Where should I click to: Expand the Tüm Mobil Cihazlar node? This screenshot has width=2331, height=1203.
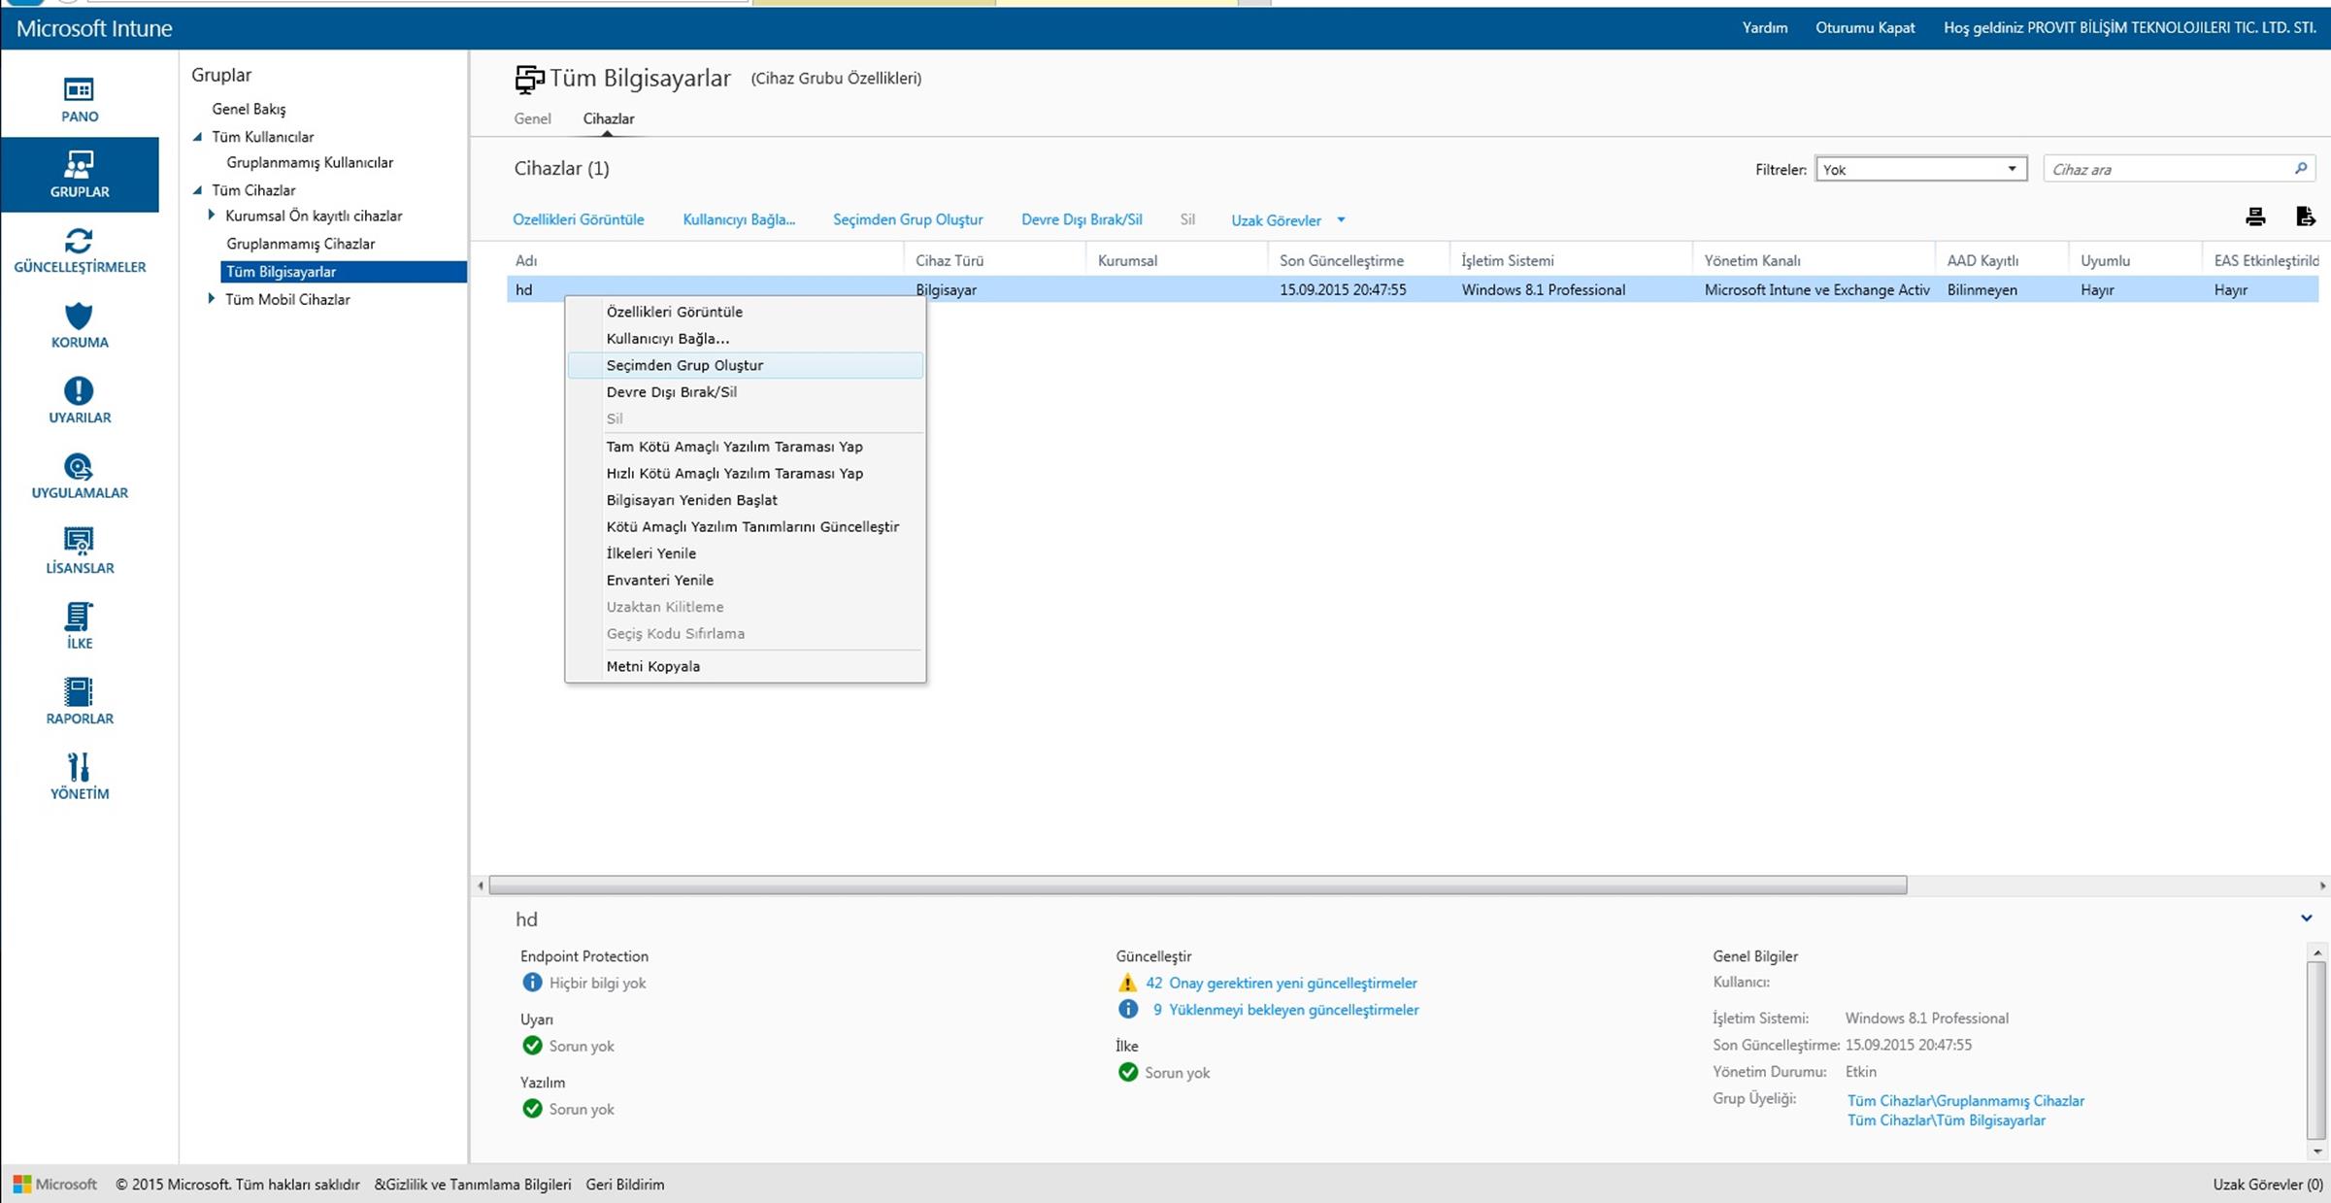[x=212, y=299]
